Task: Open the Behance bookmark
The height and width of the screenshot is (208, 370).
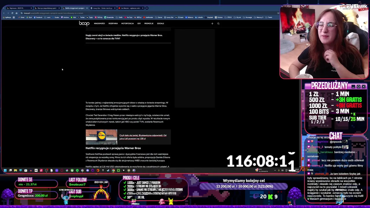Action: [x=189, y=17]
